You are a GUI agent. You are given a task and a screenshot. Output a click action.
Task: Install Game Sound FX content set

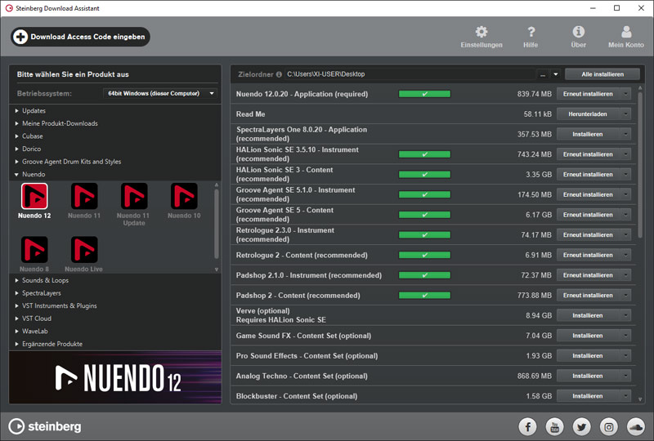[588, 336]
